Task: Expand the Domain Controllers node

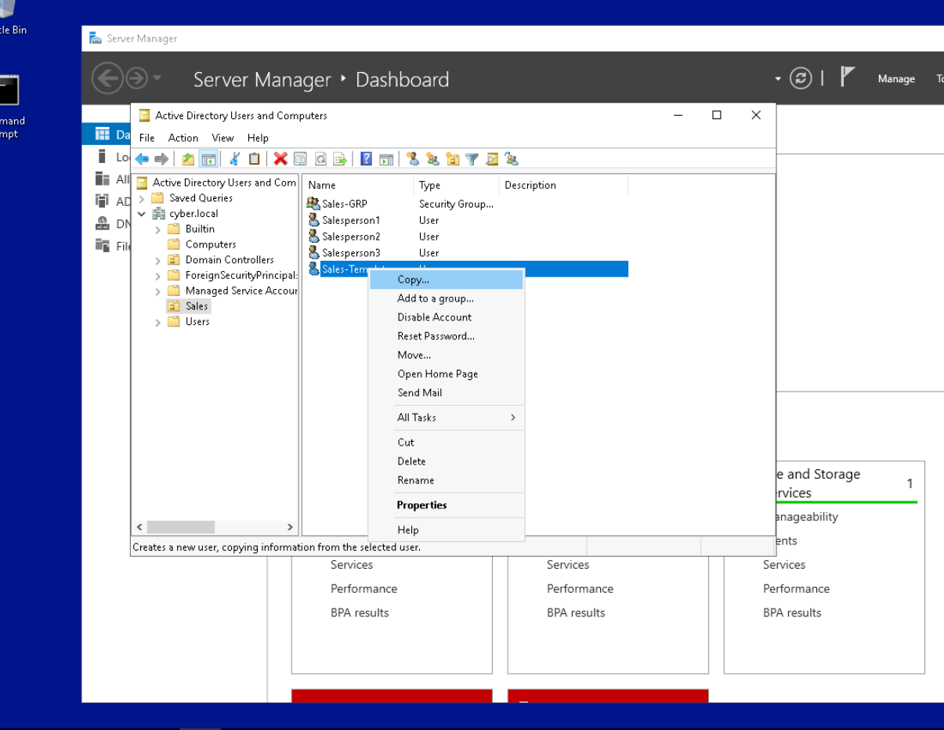Action: [x=157, y=260]
